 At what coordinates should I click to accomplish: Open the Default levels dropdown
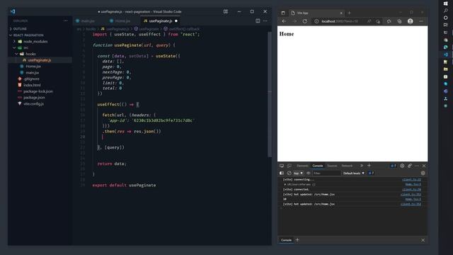click(x=354, y=173)
